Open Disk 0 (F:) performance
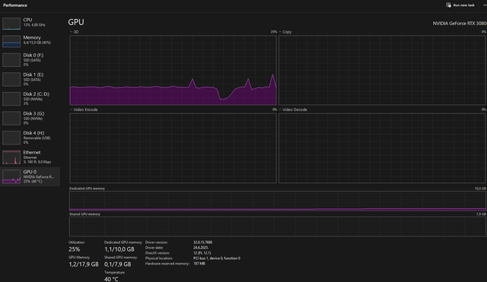The width and height of the screenshot is (487, 282). tap(30, 60)
